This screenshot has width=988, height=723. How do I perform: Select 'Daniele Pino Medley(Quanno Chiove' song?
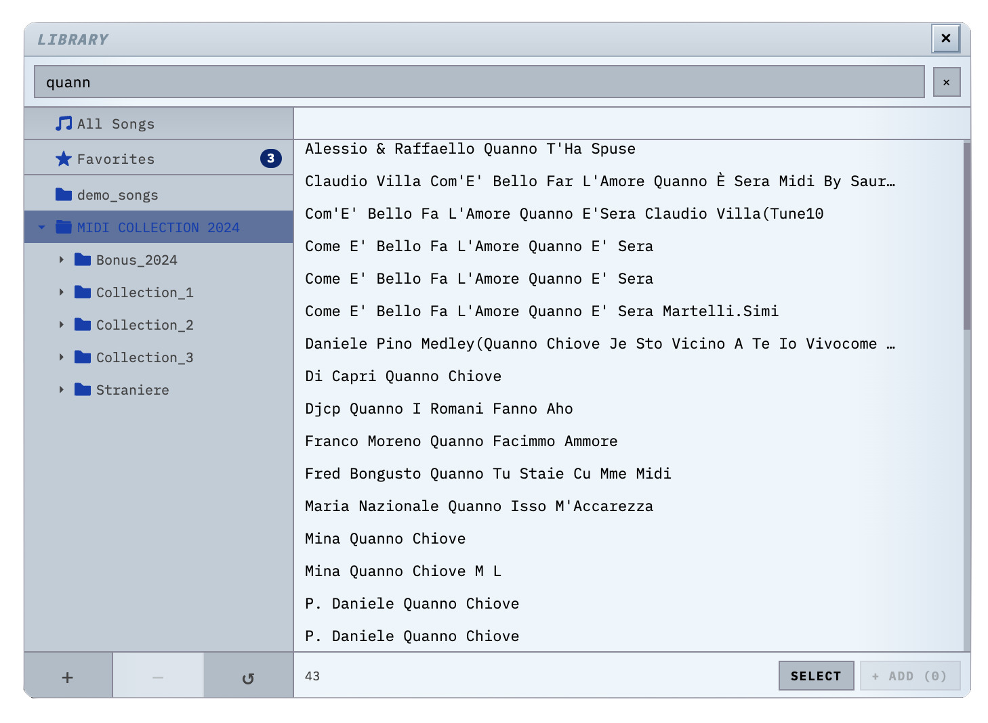pyautogui.click(x=629, y=344)
